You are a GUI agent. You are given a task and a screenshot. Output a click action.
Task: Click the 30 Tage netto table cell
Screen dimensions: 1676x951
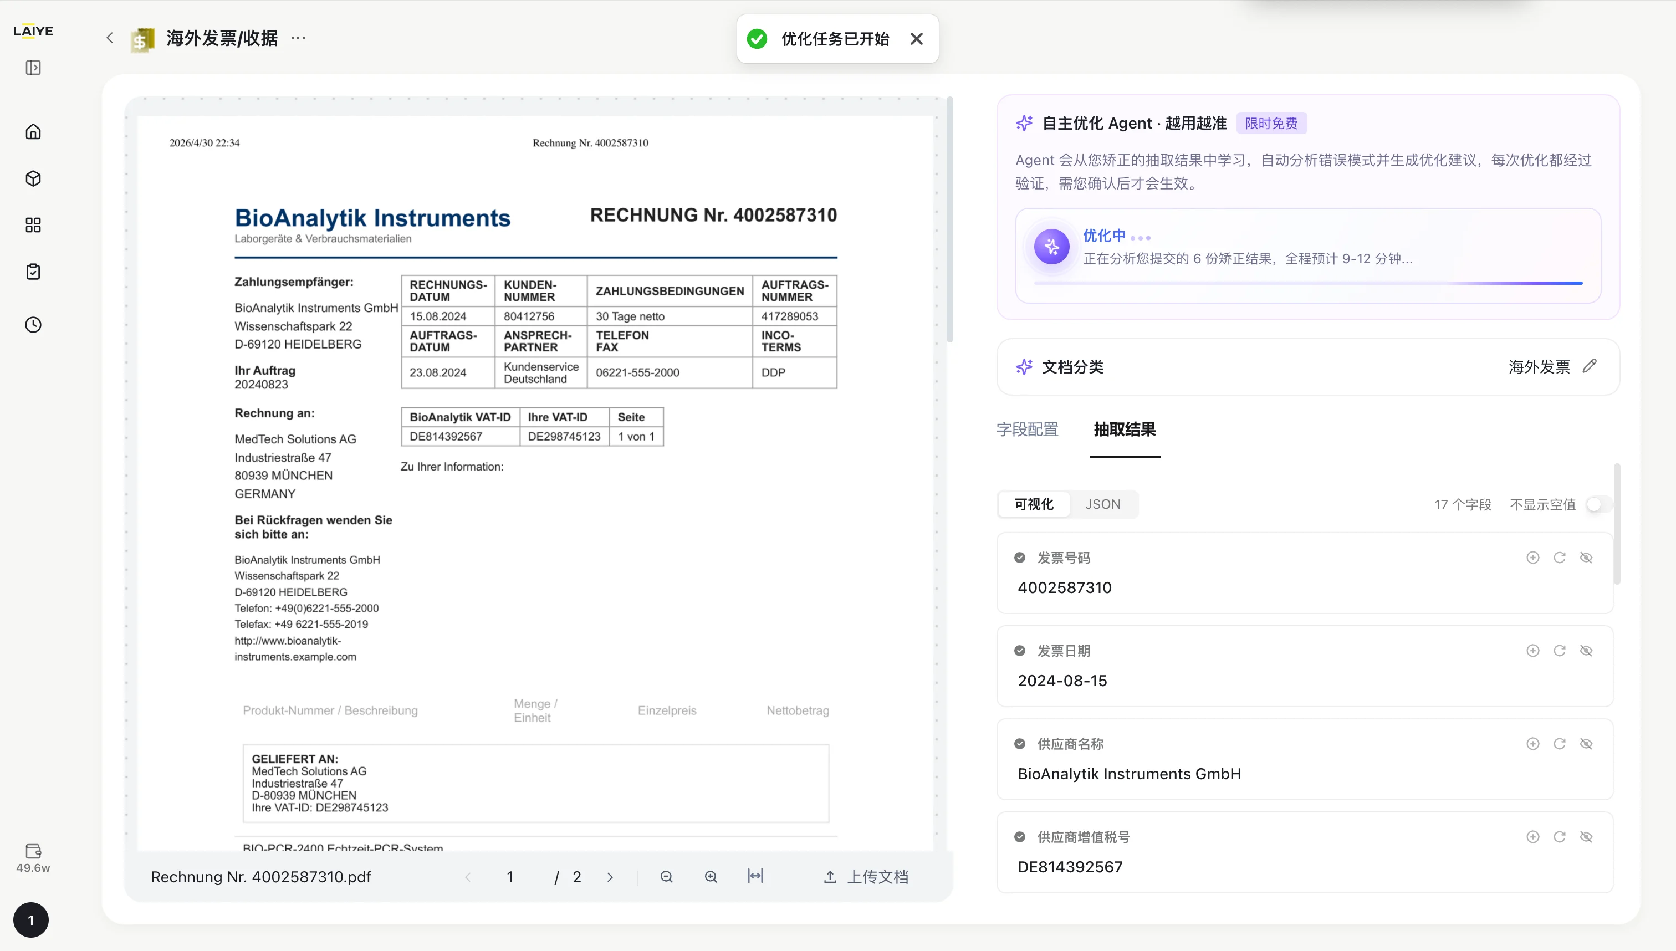pos(670,316)
